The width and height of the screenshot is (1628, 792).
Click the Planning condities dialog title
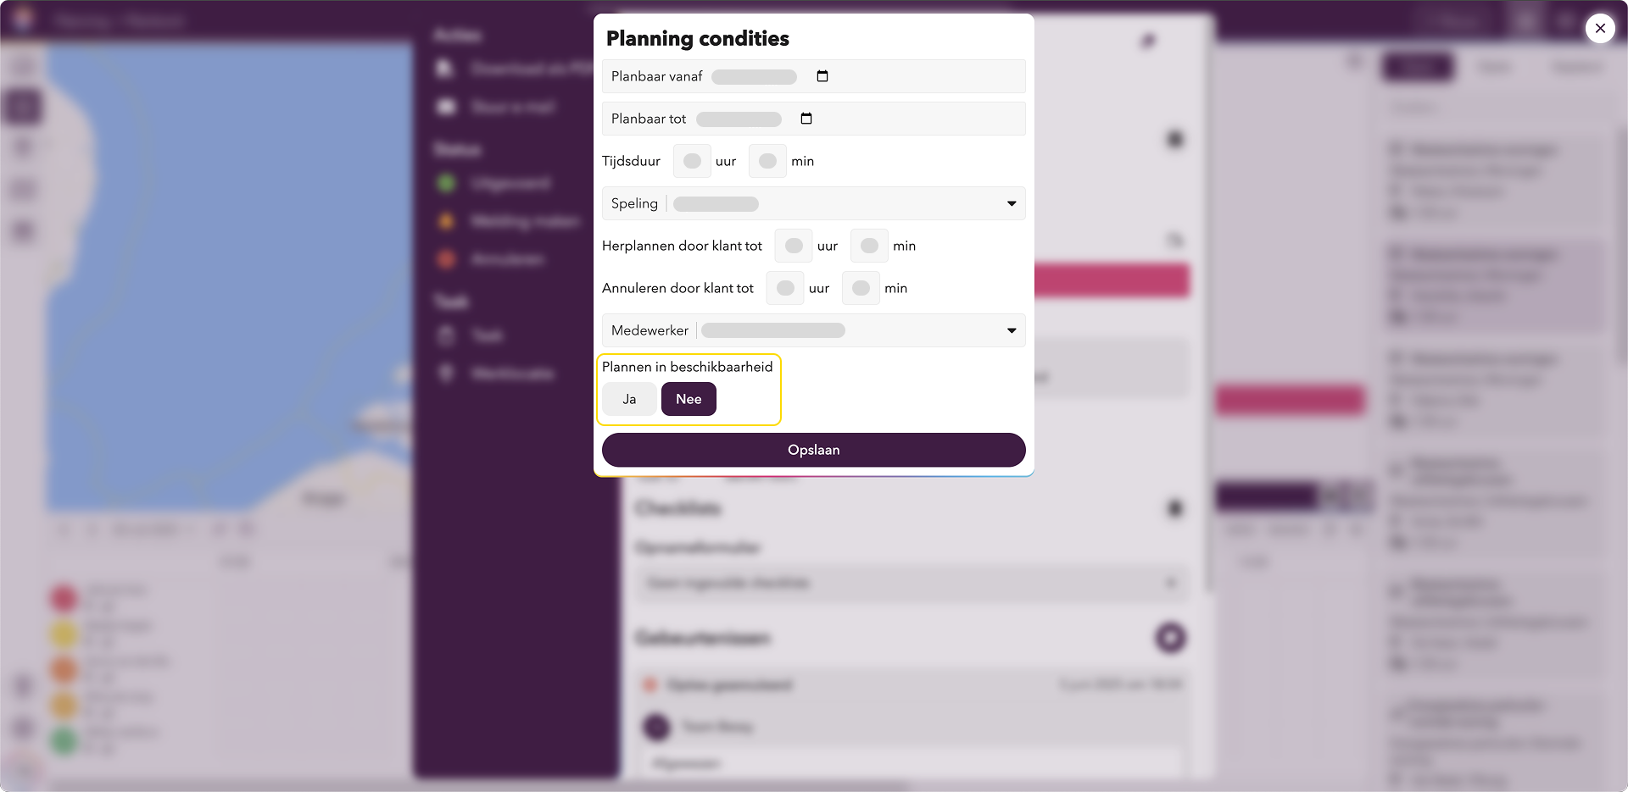pyautogui.click(x=698, y=38)
